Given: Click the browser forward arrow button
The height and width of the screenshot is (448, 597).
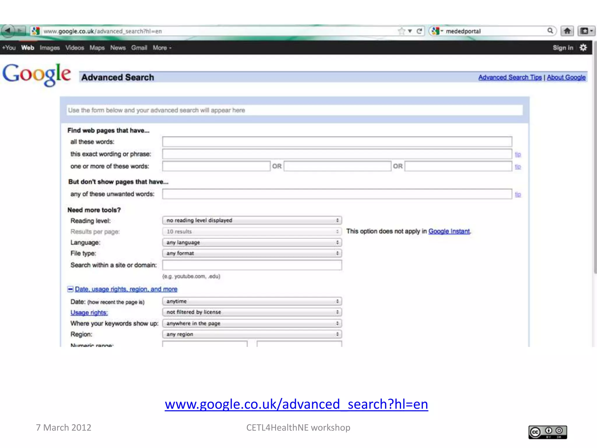Looking at the screenshot, I should pos(20,31).
